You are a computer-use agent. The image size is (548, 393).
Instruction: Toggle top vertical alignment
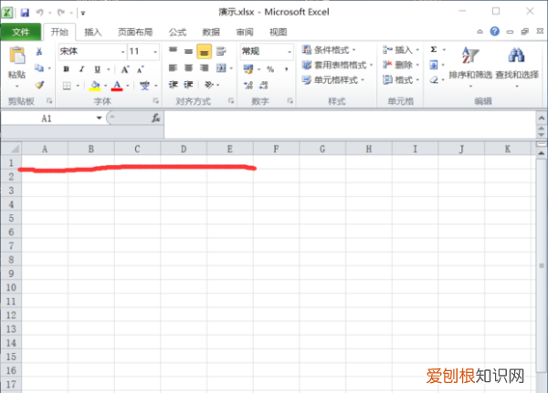pos(174,51)
